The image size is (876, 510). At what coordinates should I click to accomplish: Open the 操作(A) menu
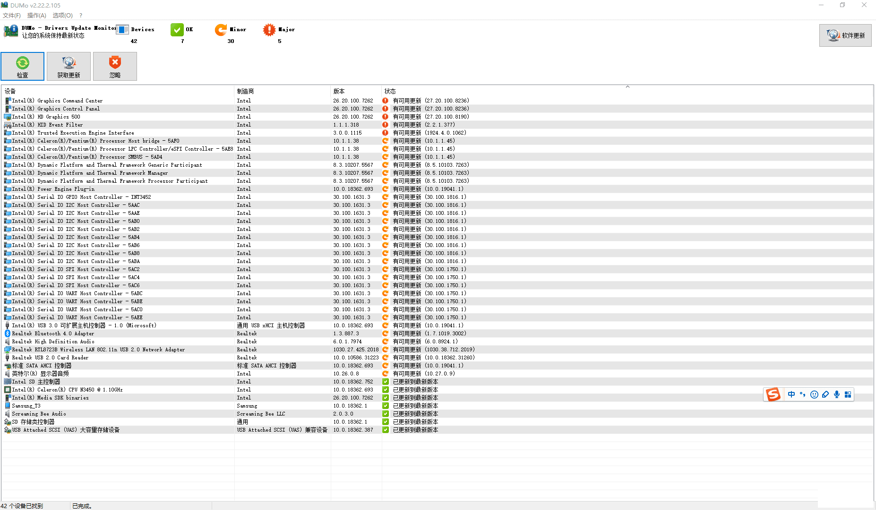[x=37, y=16]
